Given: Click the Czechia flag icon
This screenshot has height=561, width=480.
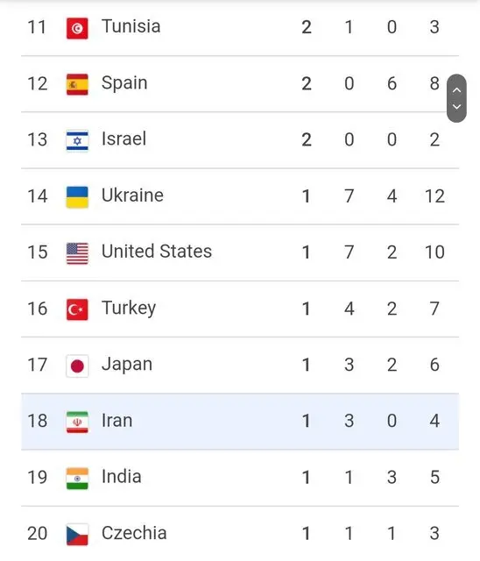Looking at the screenshot, I should 77,535.
